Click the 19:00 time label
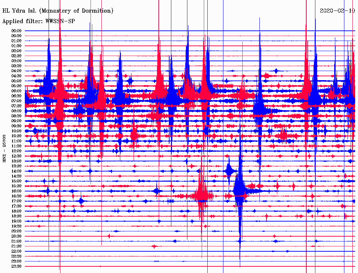This screenshot has height=273, width=358. (16, 221)
